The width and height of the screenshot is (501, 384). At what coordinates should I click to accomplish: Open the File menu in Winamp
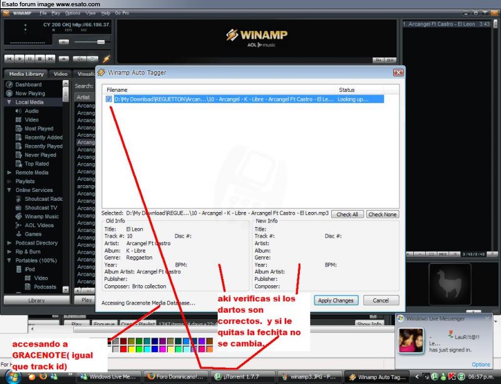[x=43, y=13]
